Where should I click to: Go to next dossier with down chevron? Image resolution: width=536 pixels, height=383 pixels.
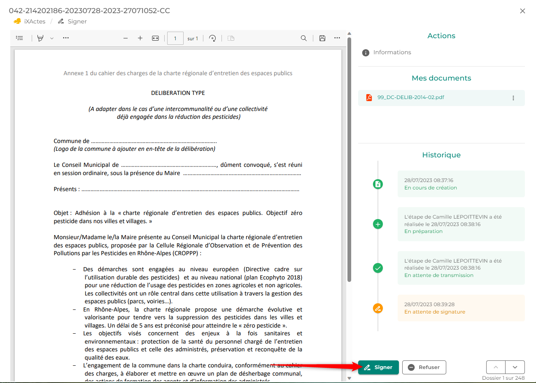coord(515,367)
